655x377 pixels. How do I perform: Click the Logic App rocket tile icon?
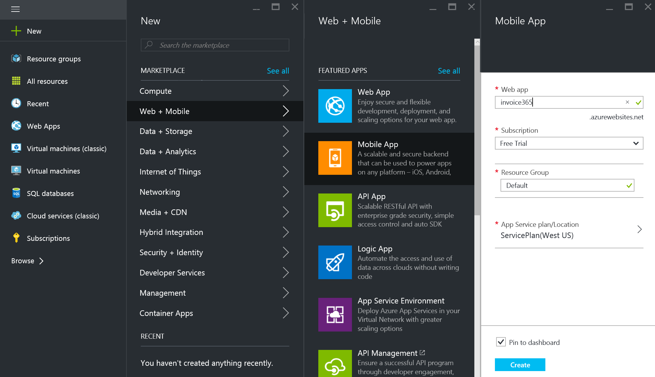(x=335, y=262)
